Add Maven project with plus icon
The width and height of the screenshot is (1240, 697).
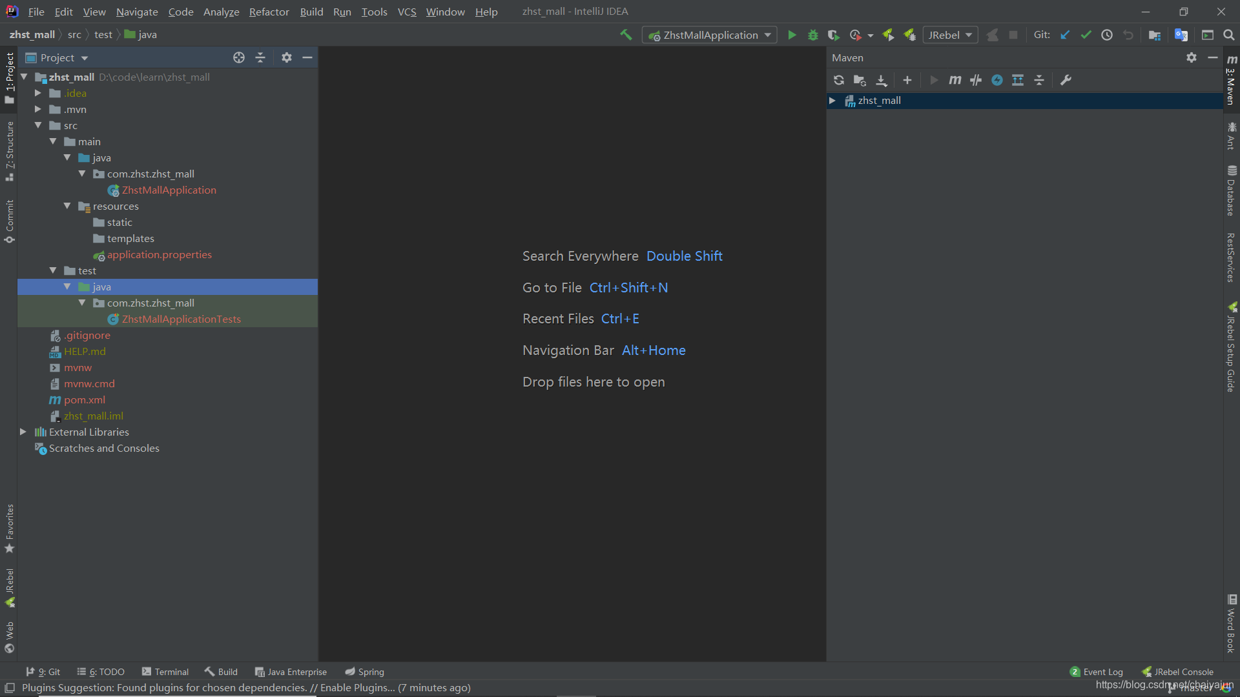(907, 80)
